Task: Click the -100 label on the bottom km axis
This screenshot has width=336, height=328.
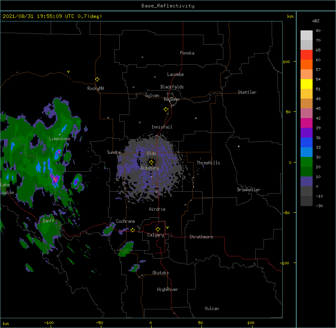Action: pos(49,323)
